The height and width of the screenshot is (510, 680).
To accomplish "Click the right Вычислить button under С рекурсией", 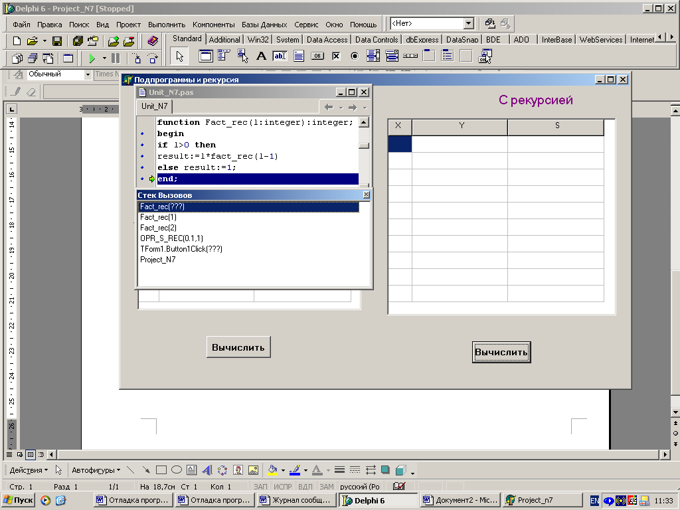I will click(501, 352).
